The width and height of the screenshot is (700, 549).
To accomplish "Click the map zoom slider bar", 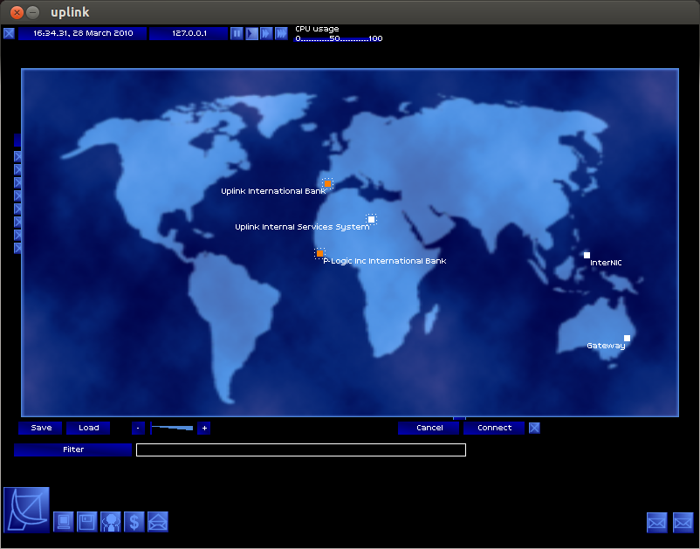I will pyautogui.click(x=172, y=428).
